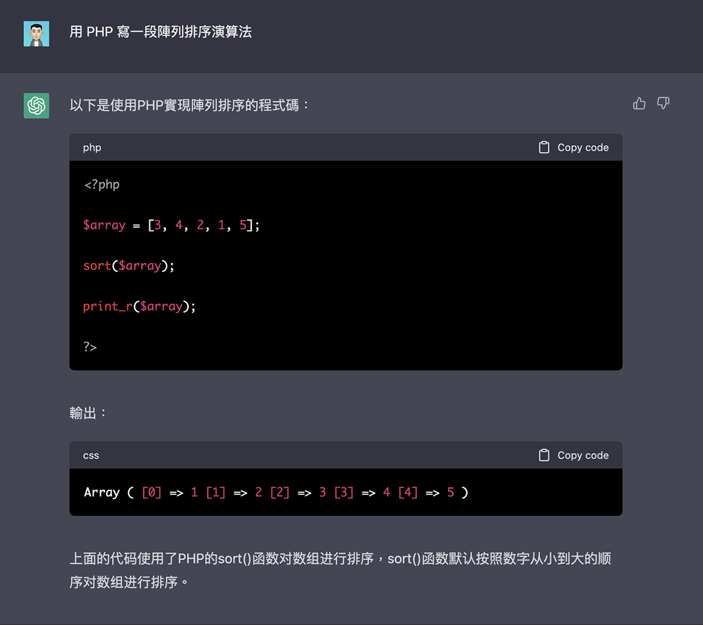Click the user profile avatar
Viewport: 703px width, 625px height.
point(36,34)
